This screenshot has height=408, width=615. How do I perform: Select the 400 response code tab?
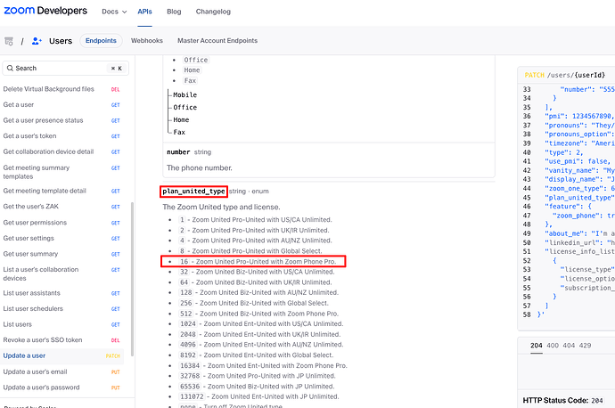point(553,346)
